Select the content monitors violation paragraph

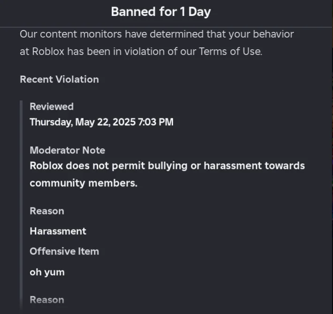[x=157, y=43]
